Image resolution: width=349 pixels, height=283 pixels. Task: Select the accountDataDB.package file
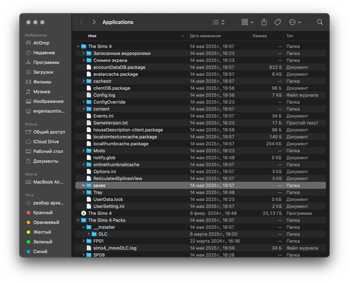pyautogui.click(x=201, y=68)
